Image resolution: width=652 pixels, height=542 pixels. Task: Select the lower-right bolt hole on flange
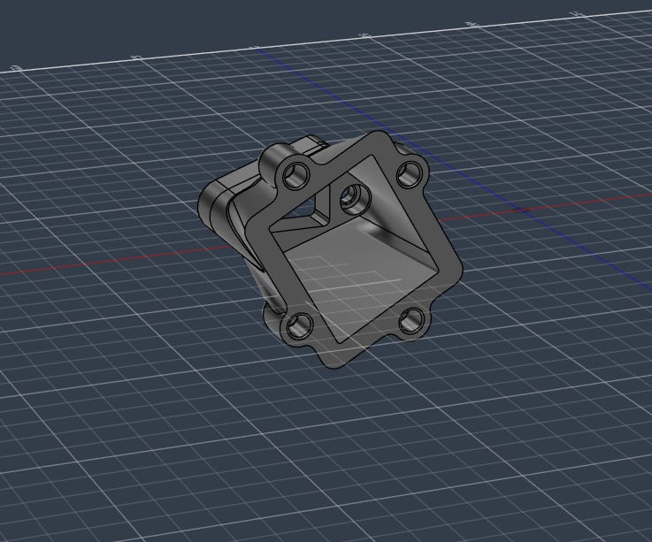pos(411,321)
